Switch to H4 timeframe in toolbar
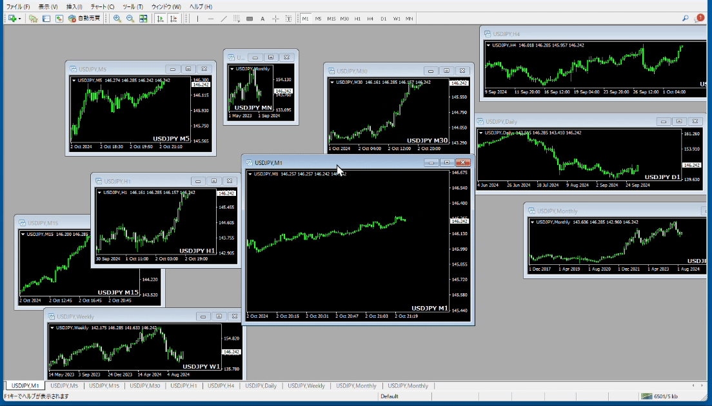The height and width of the screenshot is (406, 712). [371, 19]
